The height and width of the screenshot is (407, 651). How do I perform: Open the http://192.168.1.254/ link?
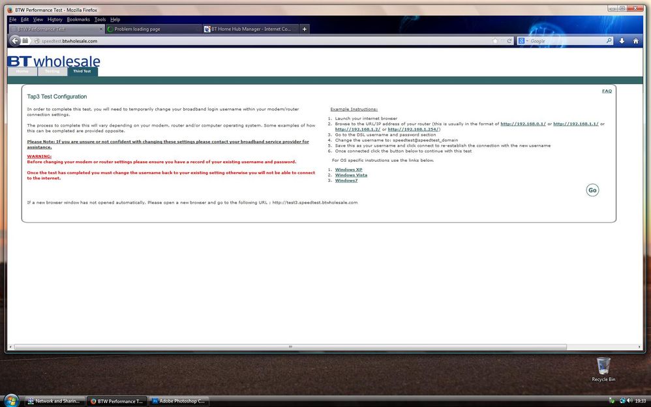coord(413,129)
